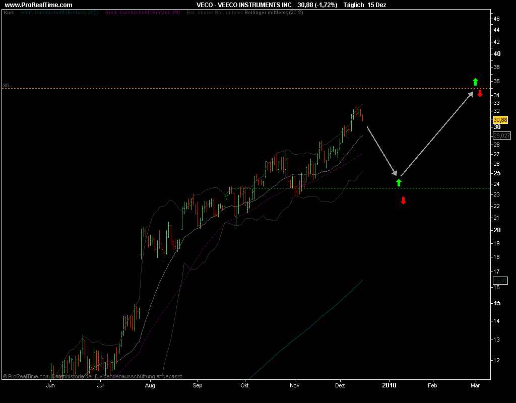Click the red down arrow near price 22

(x=403, y=201)
